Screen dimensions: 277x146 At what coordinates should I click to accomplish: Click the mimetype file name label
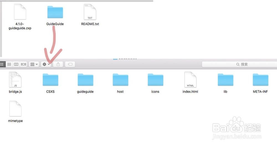15,121
